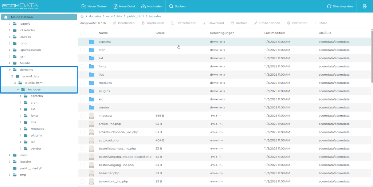
Task: Select the autoload.php row checkbox
Action: [82, 140]
